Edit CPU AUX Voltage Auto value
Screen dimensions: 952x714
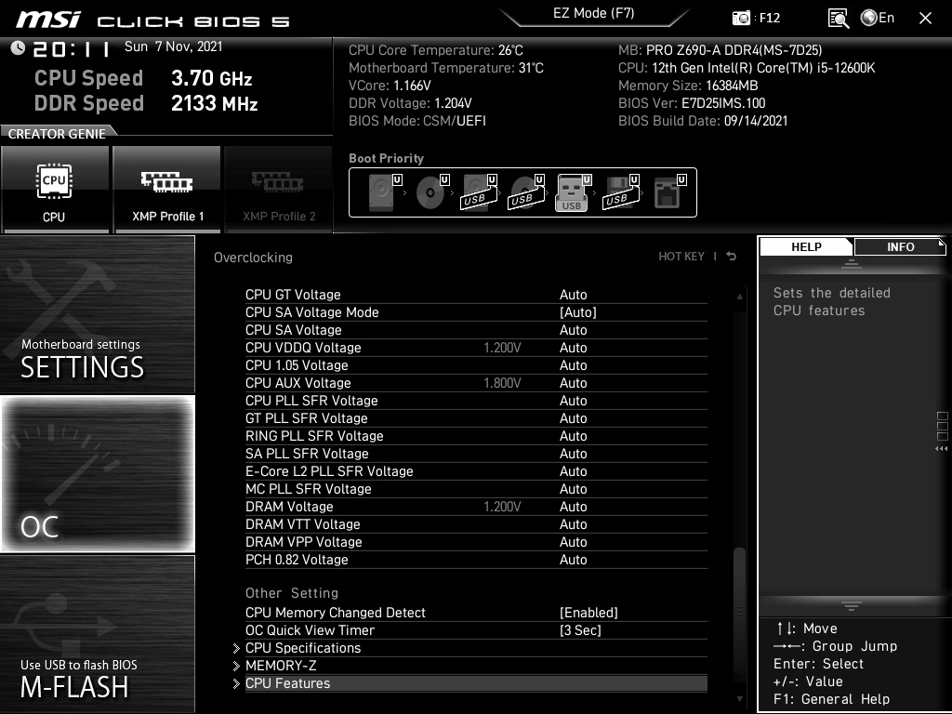click(573, 382)
